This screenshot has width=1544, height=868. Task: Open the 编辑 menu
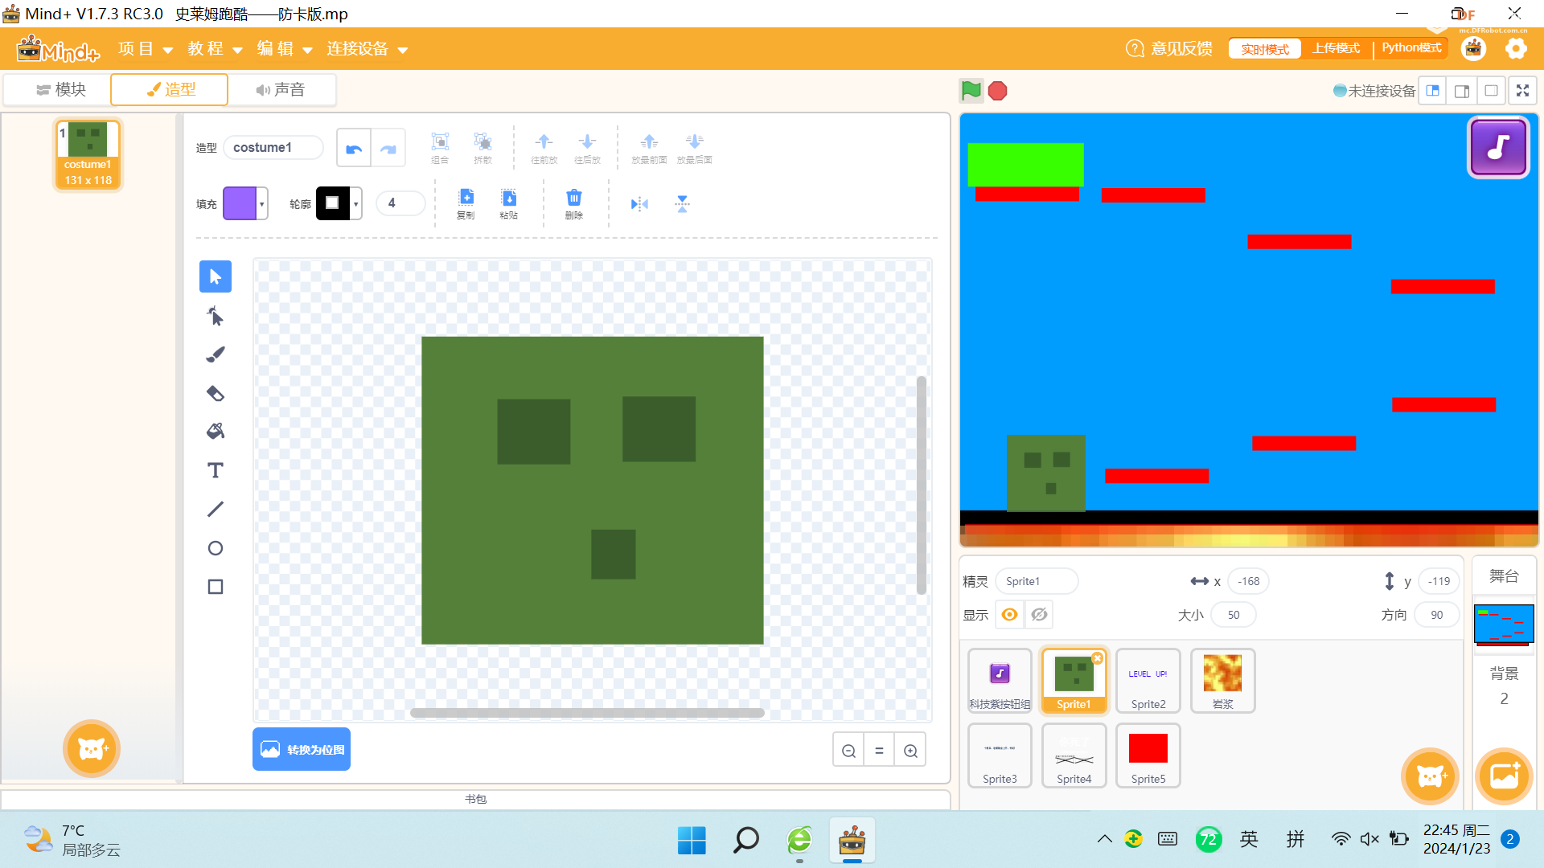[x=285, y=49]
